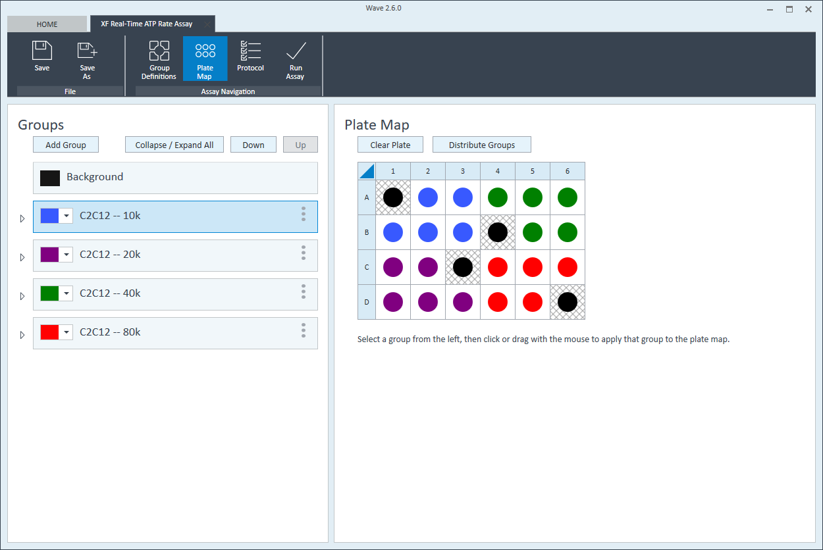
Task: Expand the C2C12 -- 40k group details
Action: coord(22,296)
